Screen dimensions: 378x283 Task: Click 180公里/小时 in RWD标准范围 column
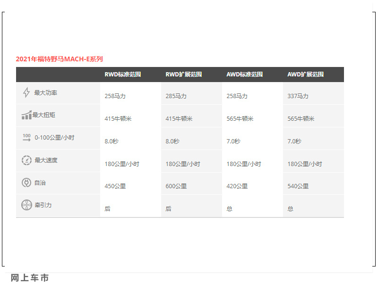point(122,164)
